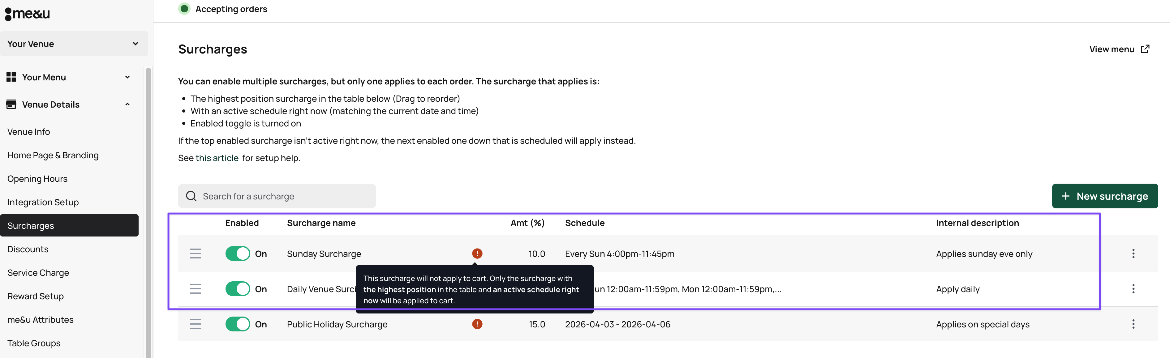This screenshot has width=1170, height=358.
Task: Click the drag handle for Daily Venue Surcharge
Action: point(195,289)
